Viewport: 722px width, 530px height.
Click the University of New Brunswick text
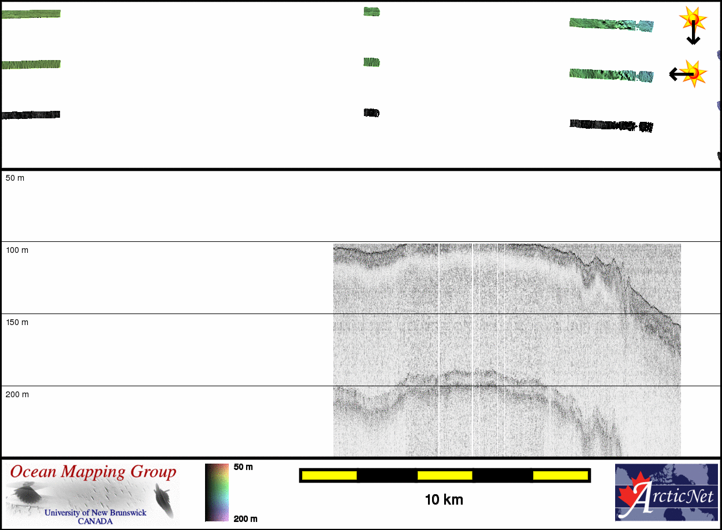click(x=95, y=513)
